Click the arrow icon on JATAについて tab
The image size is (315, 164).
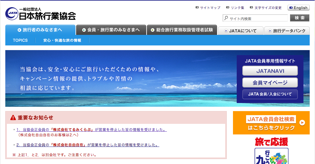pyautogui.click(x=226, y=31)
